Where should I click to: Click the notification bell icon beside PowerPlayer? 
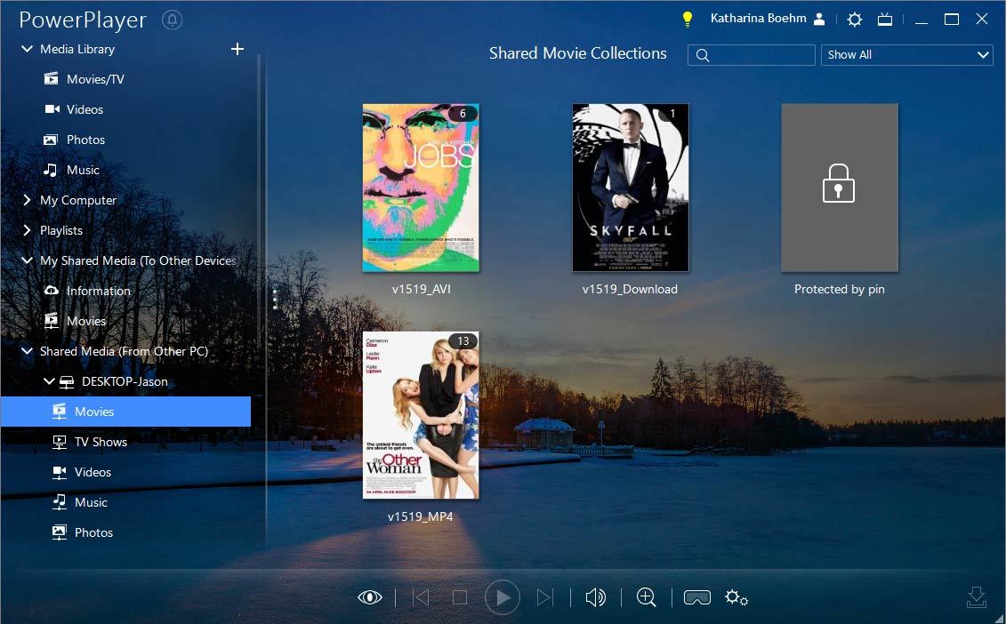point(172,20)
